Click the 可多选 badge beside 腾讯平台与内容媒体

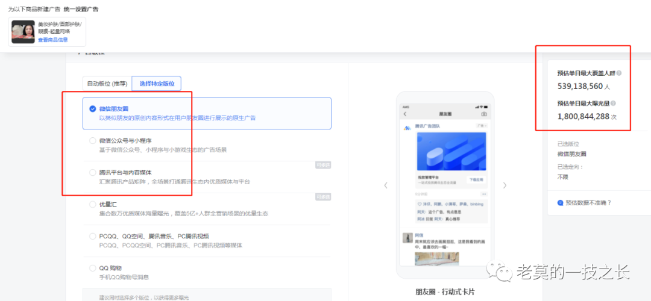[323, 166]
